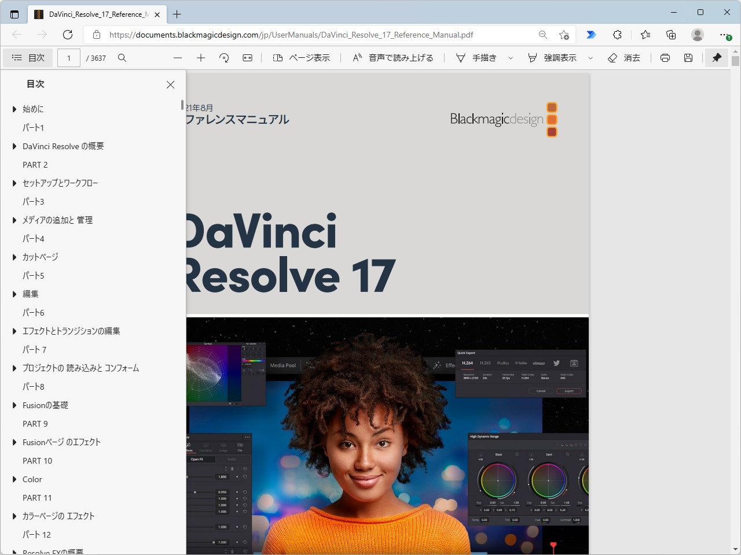Open the PDF search tool
The height and width of the screenshot is (555, 741).
122,58
